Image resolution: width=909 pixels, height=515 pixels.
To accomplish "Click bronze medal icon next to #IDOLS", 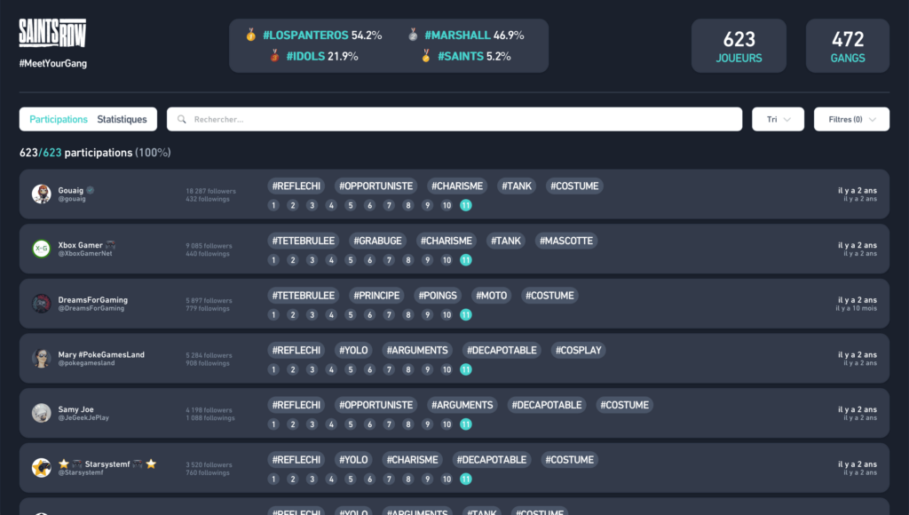I will (275, 56).
